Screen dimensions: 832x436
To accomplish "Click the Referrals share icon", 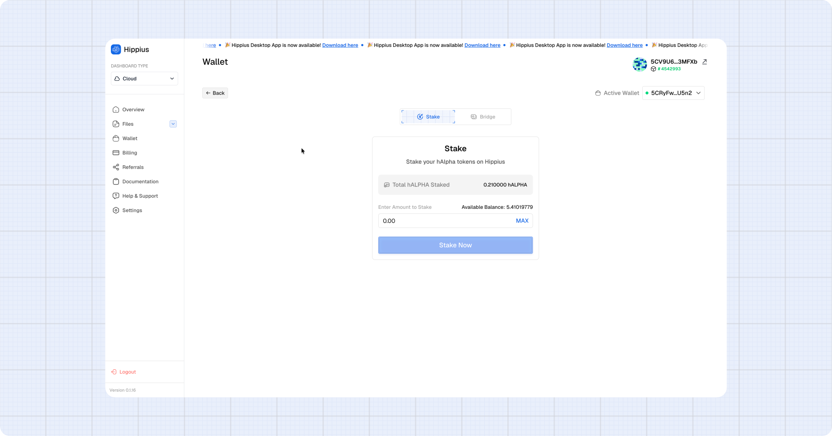I will (116, 167).
